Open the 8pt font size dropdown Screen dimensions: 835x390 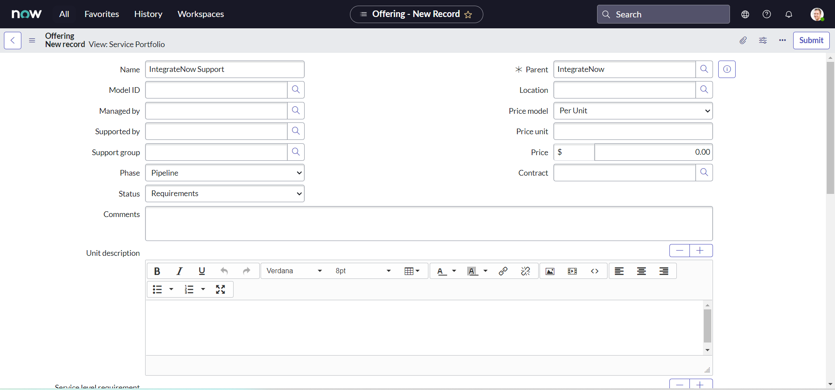tap(363, 271)
